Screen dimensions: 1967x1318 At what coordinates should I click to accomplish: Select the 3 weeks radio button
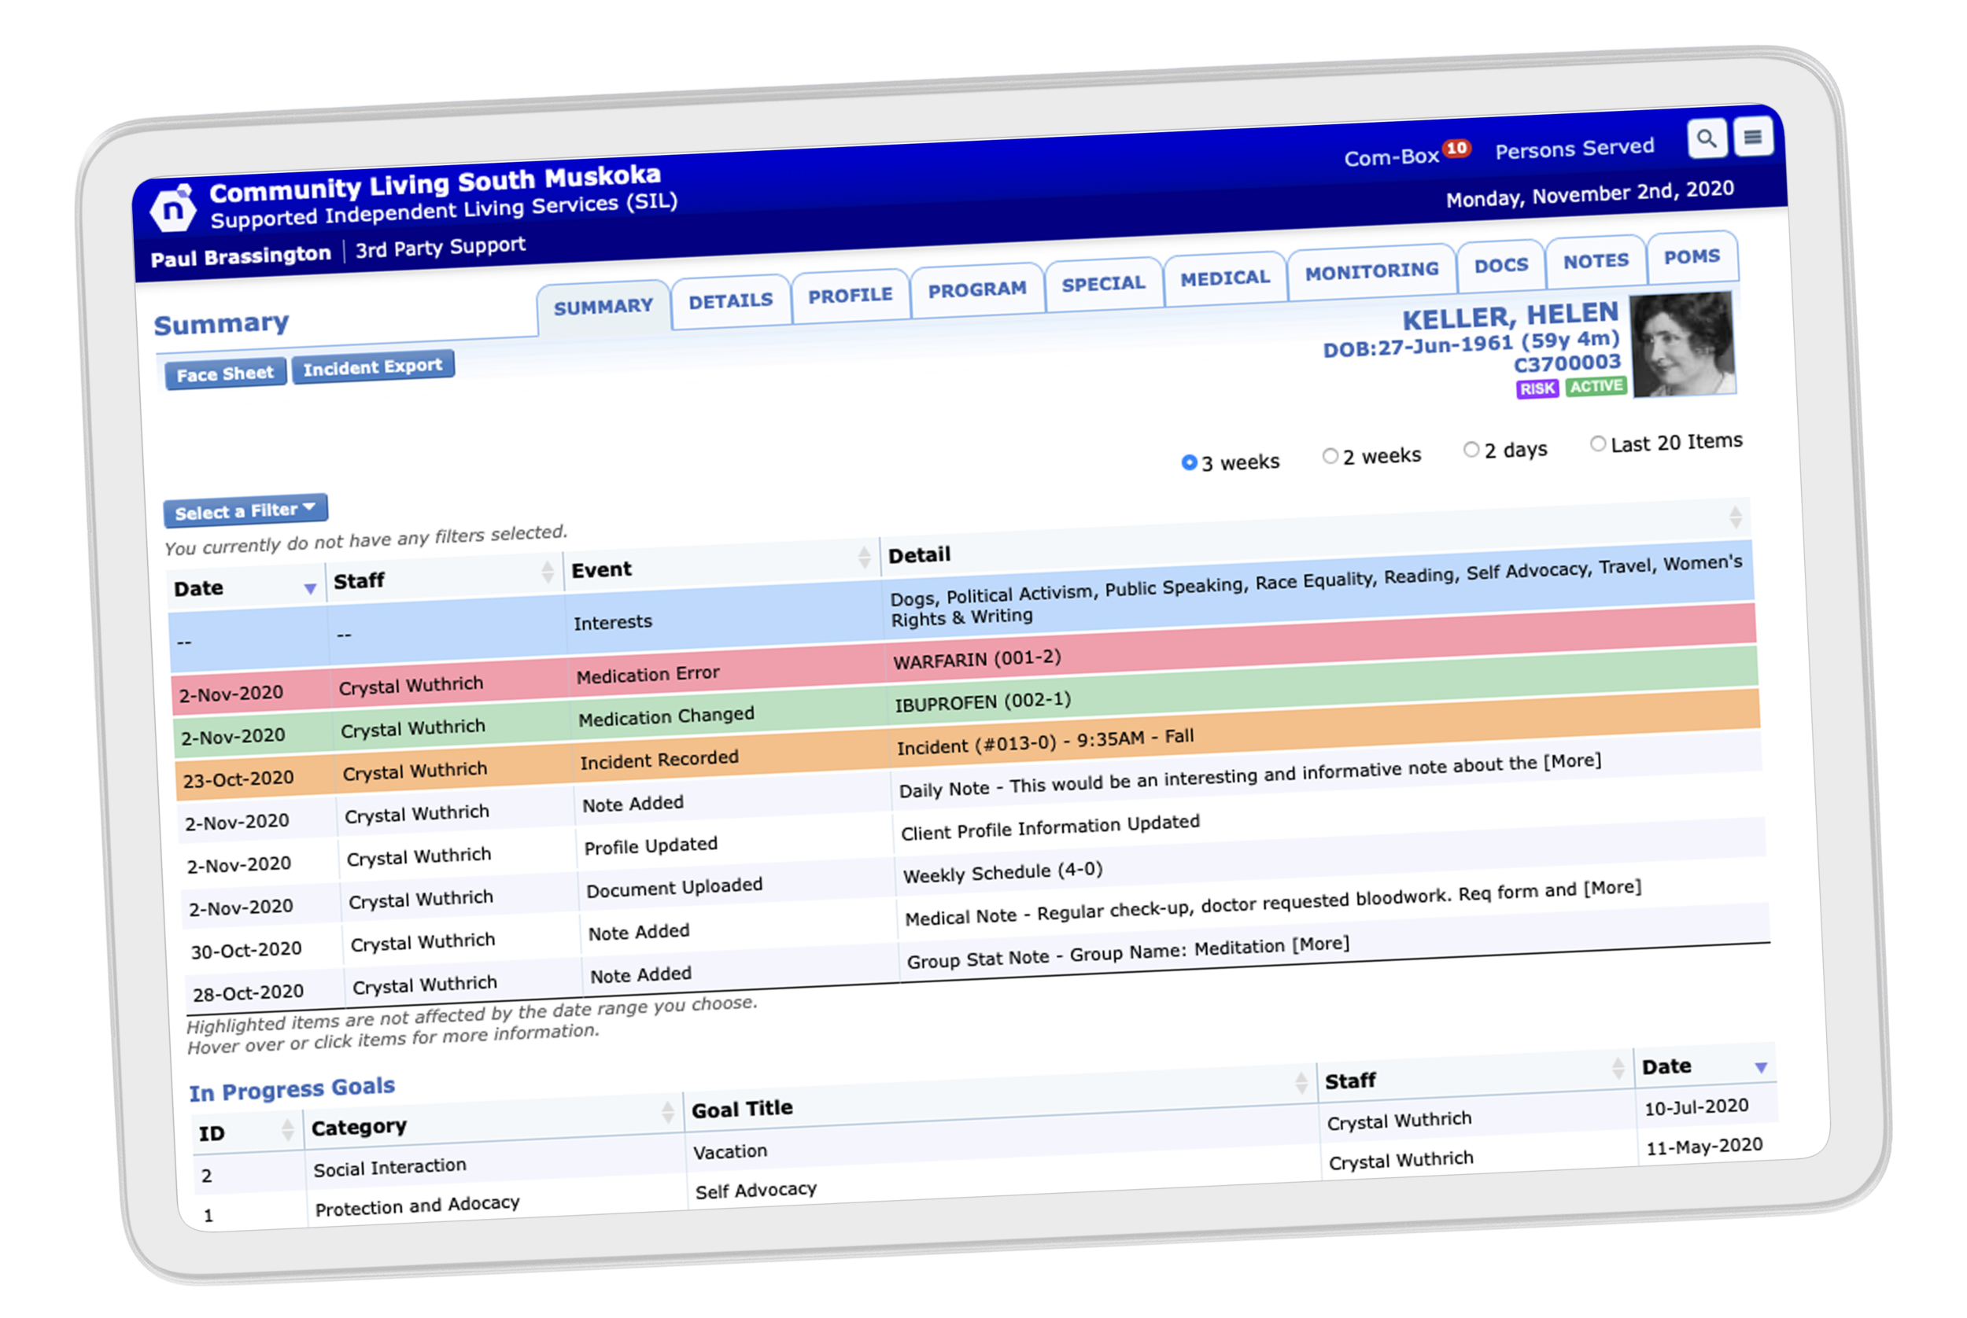[x=1189, y=462]
